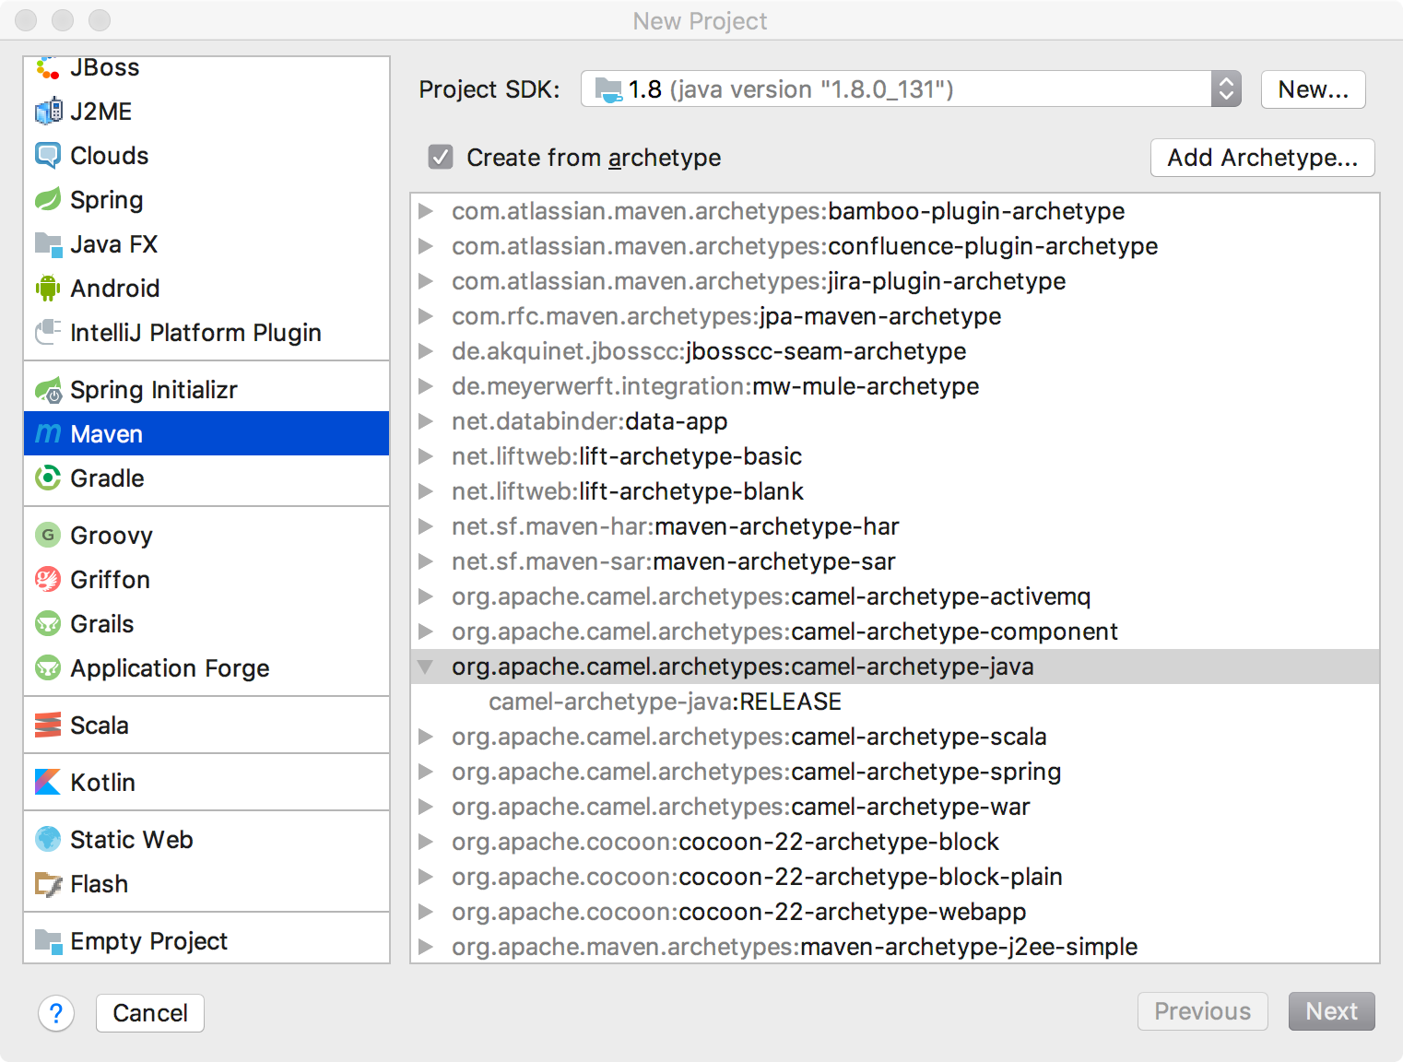Click the Android robot icon
This screenshot has height=1062, width=1403.
tap(48, 289)
